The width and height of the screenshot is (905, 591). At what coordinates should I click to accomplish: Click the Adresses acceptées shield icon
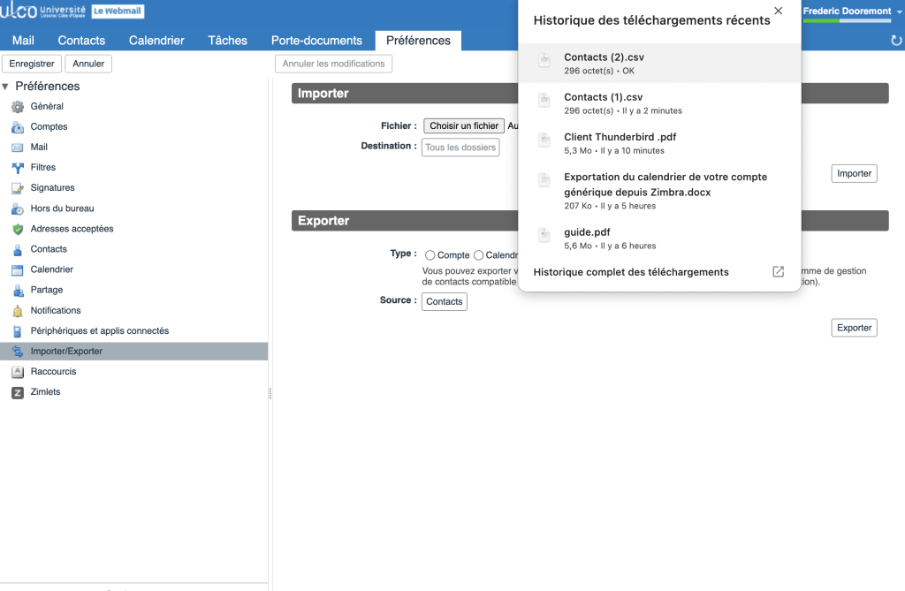17,229
